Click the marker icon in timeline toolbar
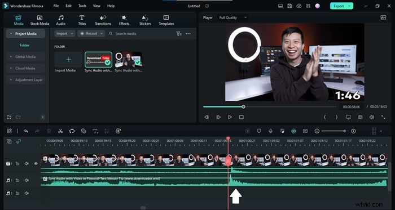Image resolution: width=395 pixels, height=210 pixels. (258, 131)
